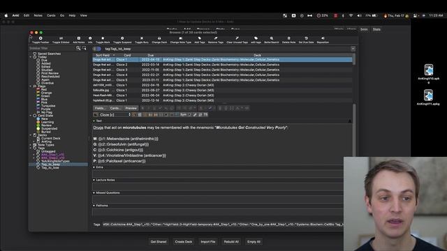Collapse the Decks sidebar section
This screenshot has height=251, width=447.
[x=31, y=135]
